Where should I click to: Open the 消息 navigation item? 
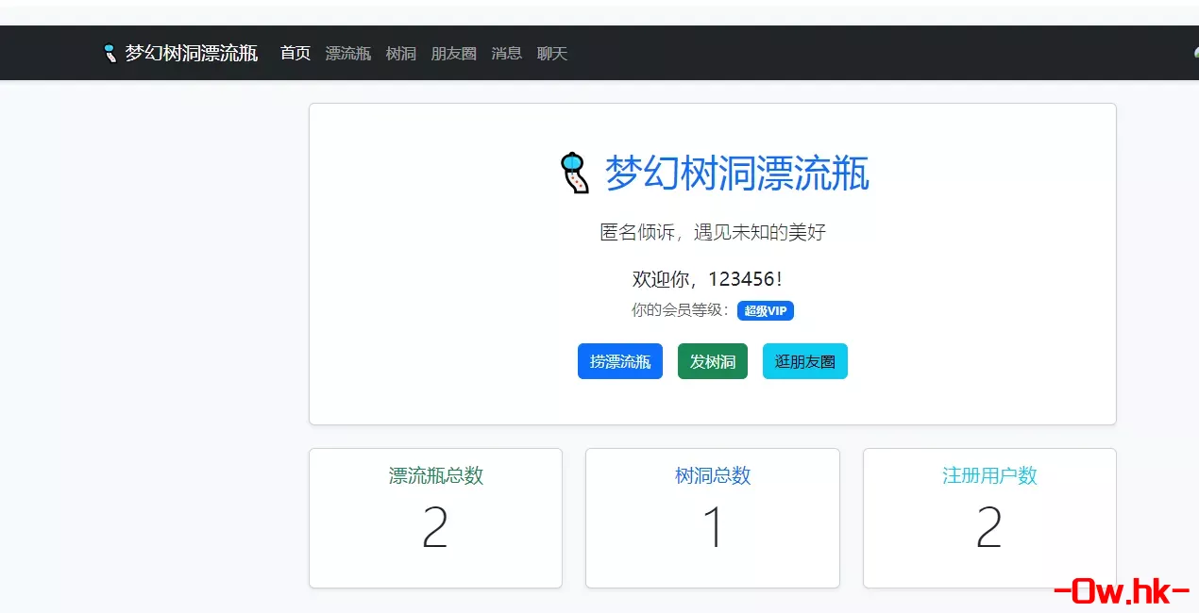coord(507,53)
